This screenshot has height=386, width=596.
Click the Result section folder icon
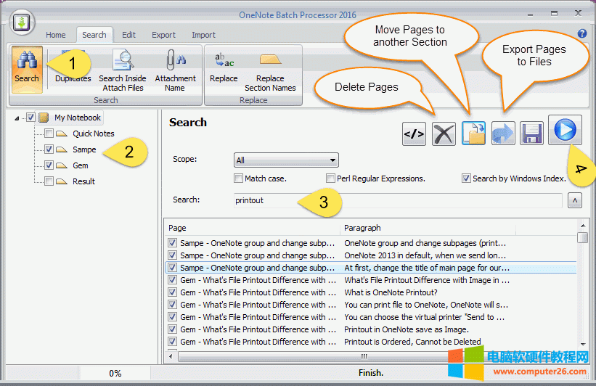coord(62,181)
